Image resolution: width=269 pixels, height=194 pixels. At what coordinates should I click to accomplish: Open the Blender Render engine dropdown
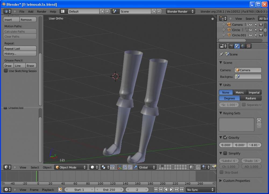[x=180, y=12]
